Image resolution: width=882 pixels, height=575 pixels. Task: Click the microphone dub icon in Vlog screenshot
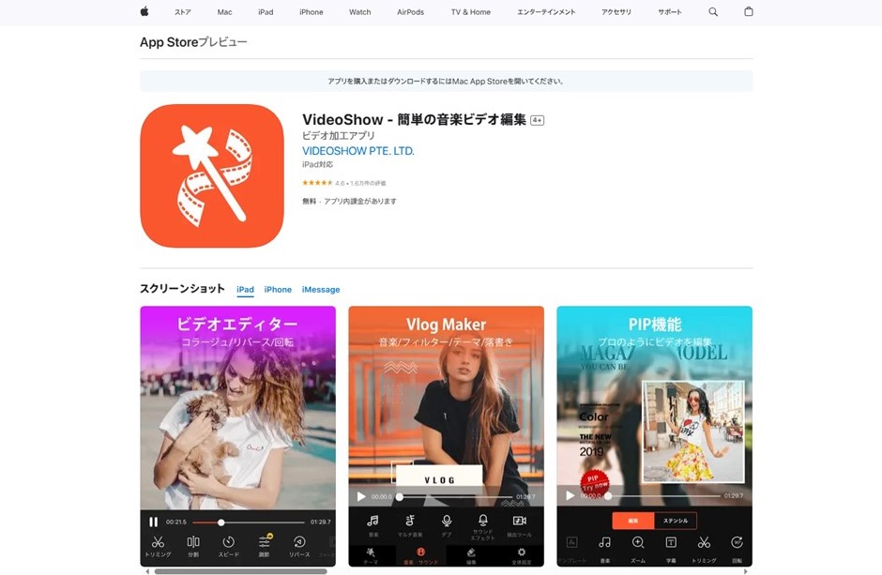[x=447, y=521]
